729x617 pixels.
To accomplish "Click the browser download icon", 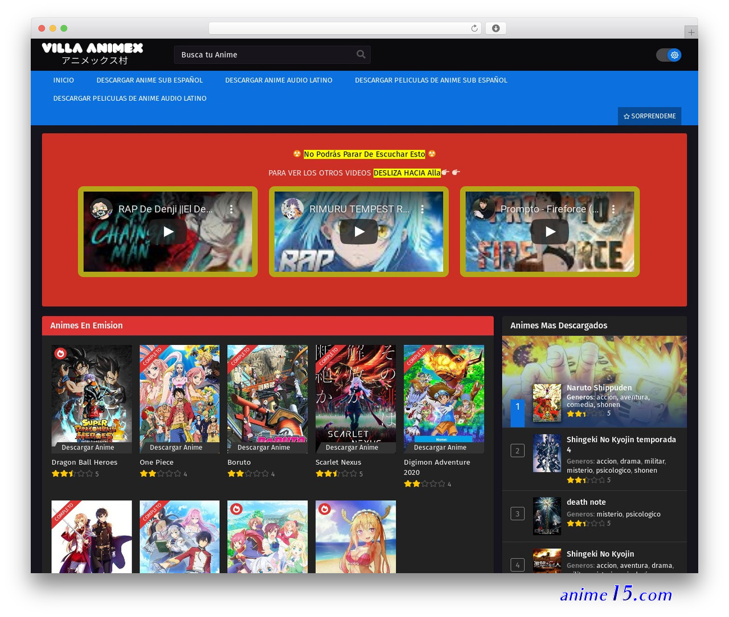I will coord(496,28).
